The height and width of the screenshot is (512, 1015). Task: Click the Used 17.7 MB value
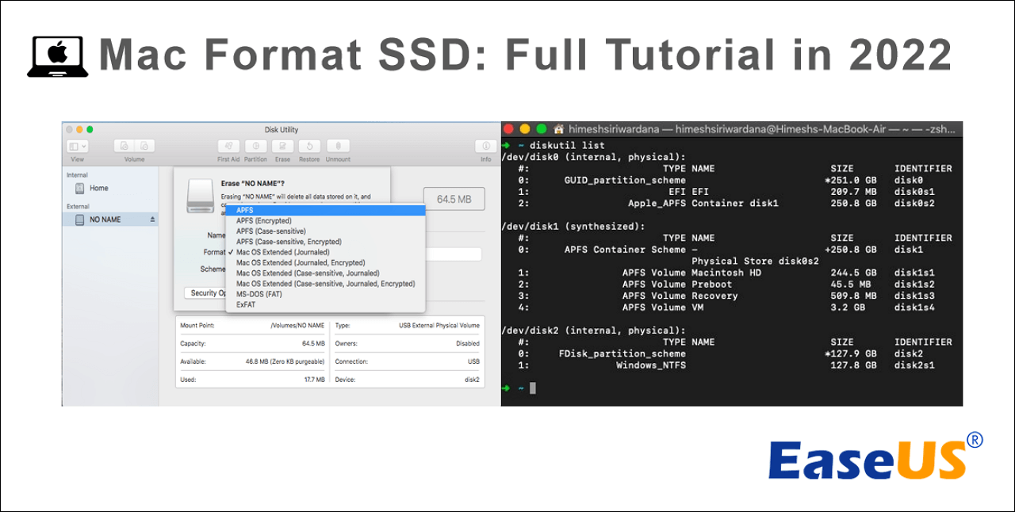314,380
